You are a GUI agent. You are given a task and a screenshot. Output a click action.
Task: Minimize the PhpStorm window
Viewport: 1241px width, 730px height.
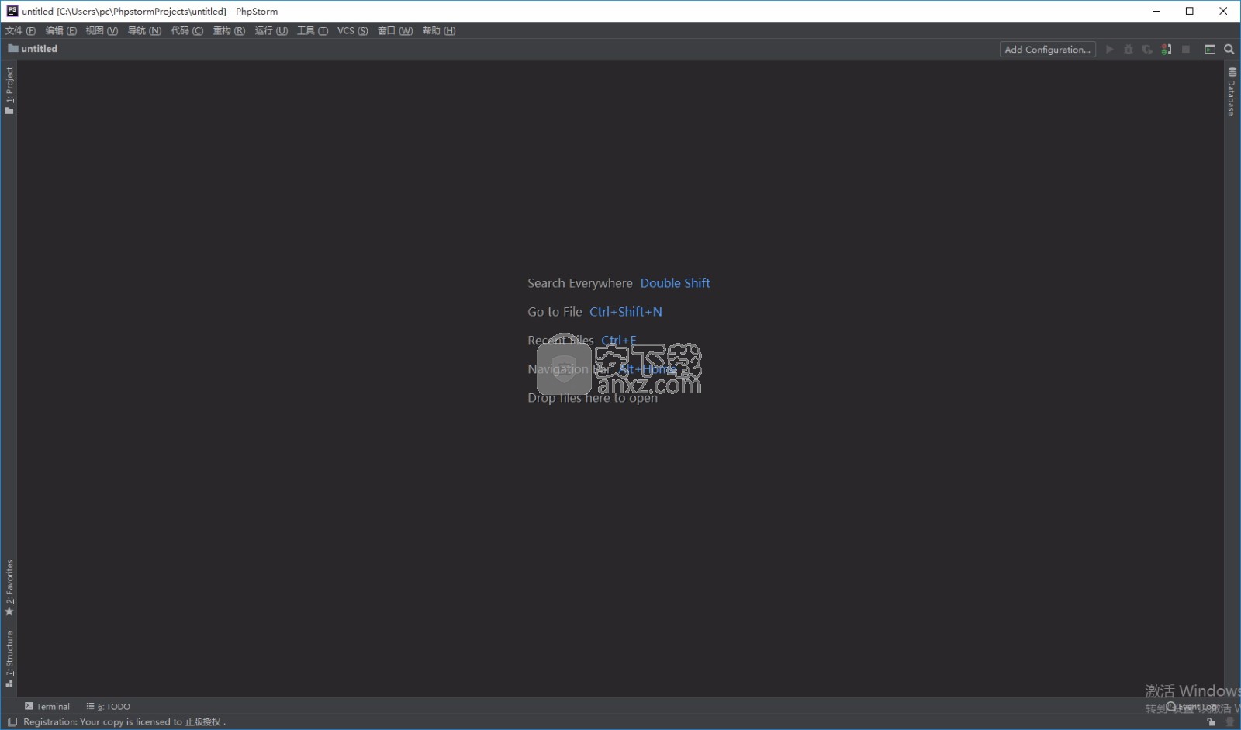point(1156,11)
